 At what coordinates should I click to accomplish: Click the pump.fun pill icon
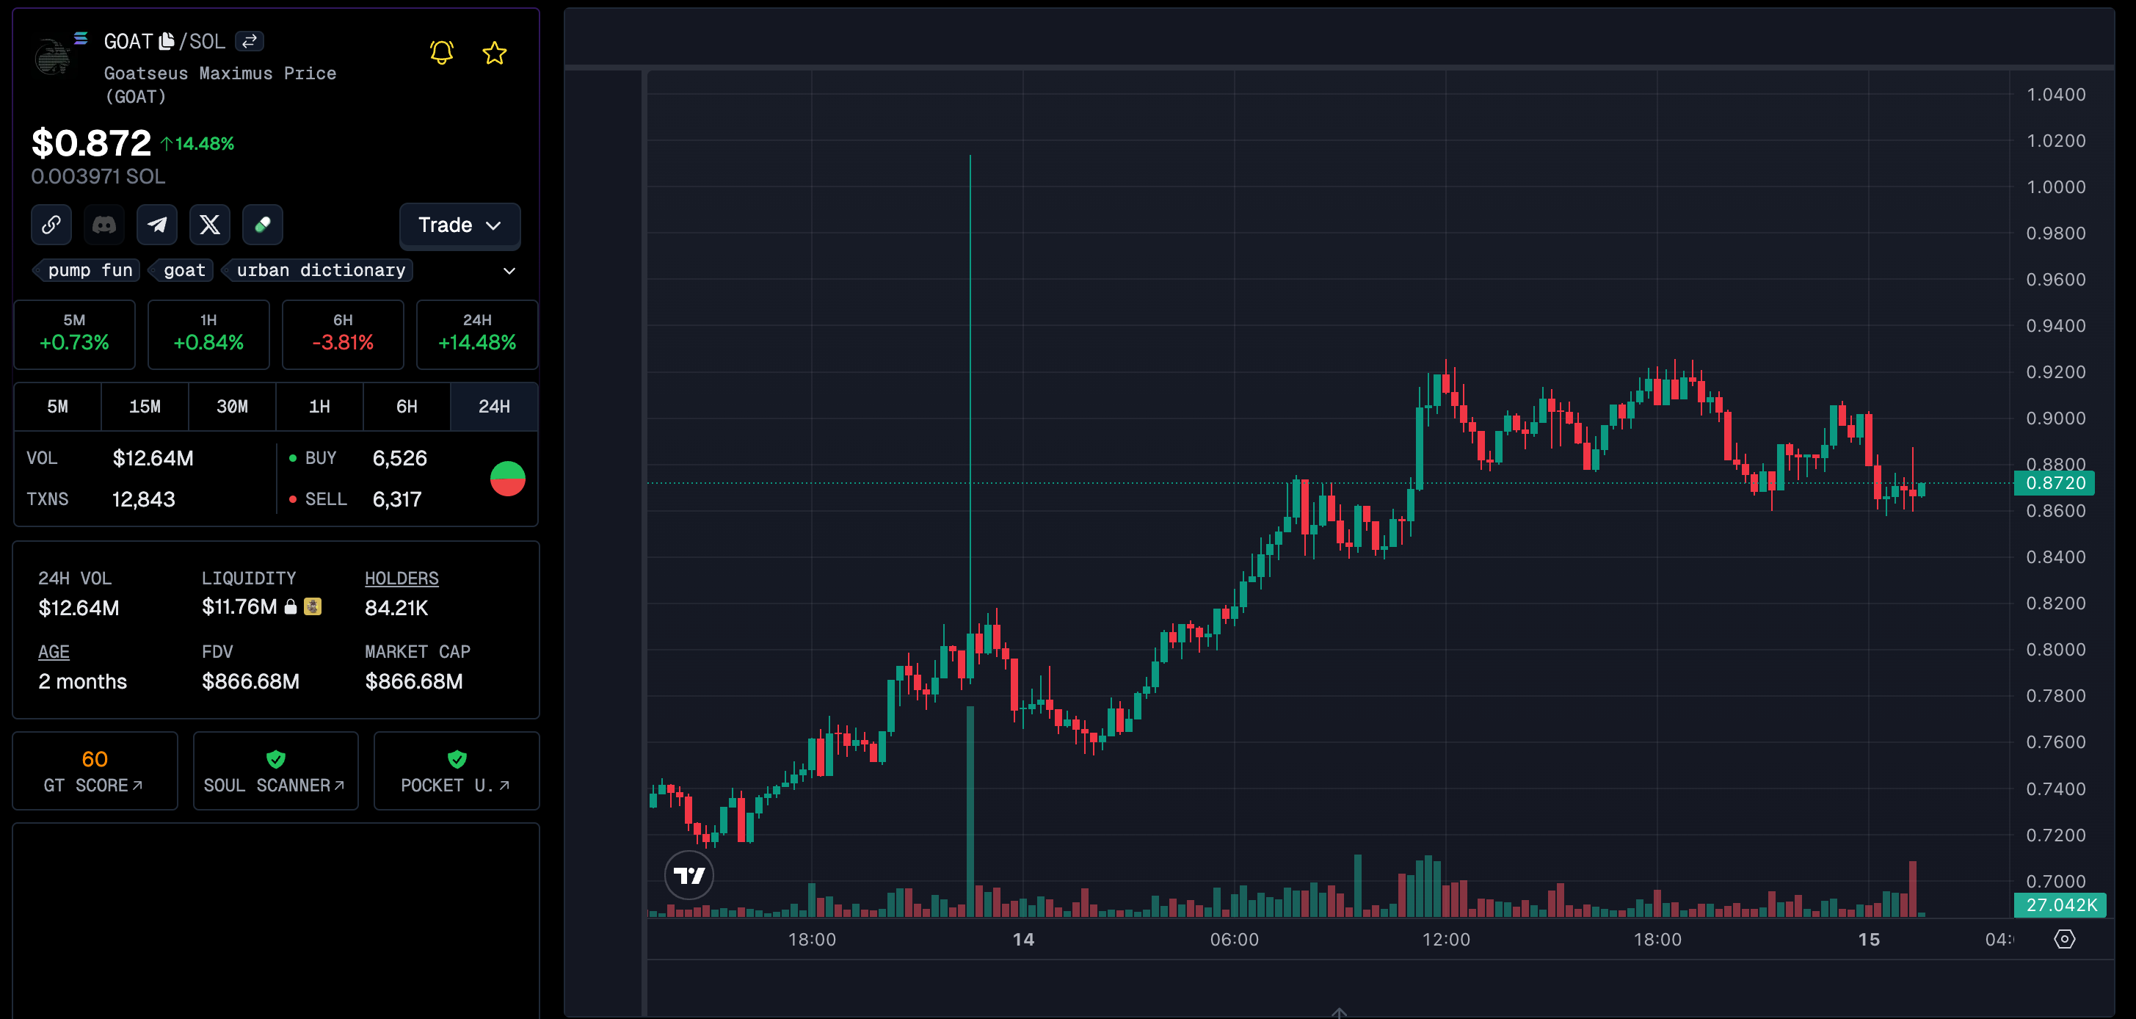click(x=263, y=225)
